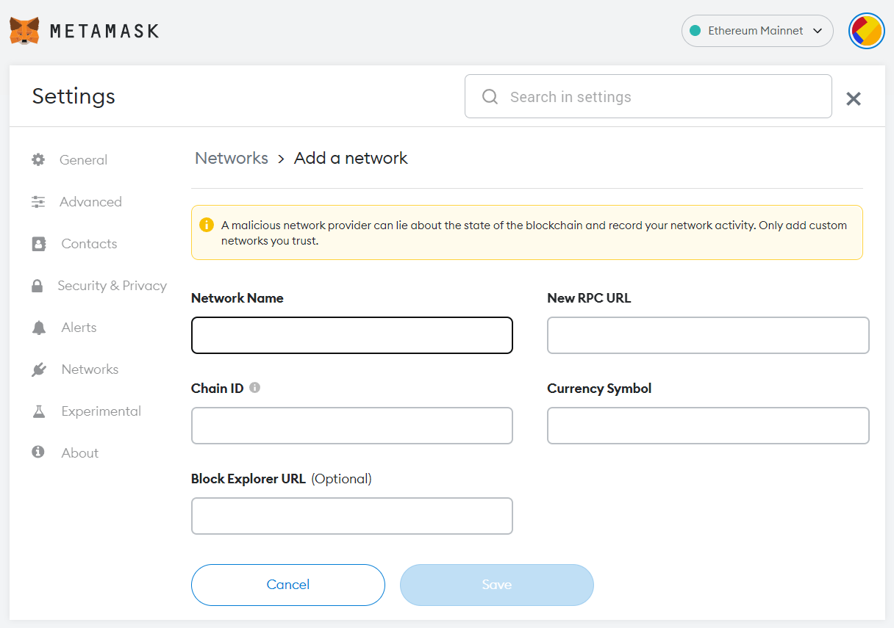Click the Settings page heading

(74, 96)
